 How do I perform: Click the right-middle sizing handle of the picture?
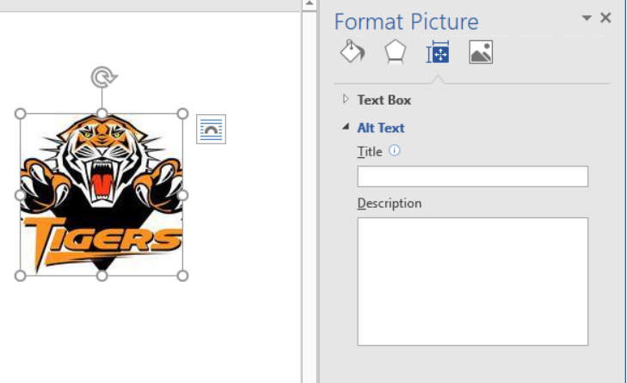coord(182,195)
